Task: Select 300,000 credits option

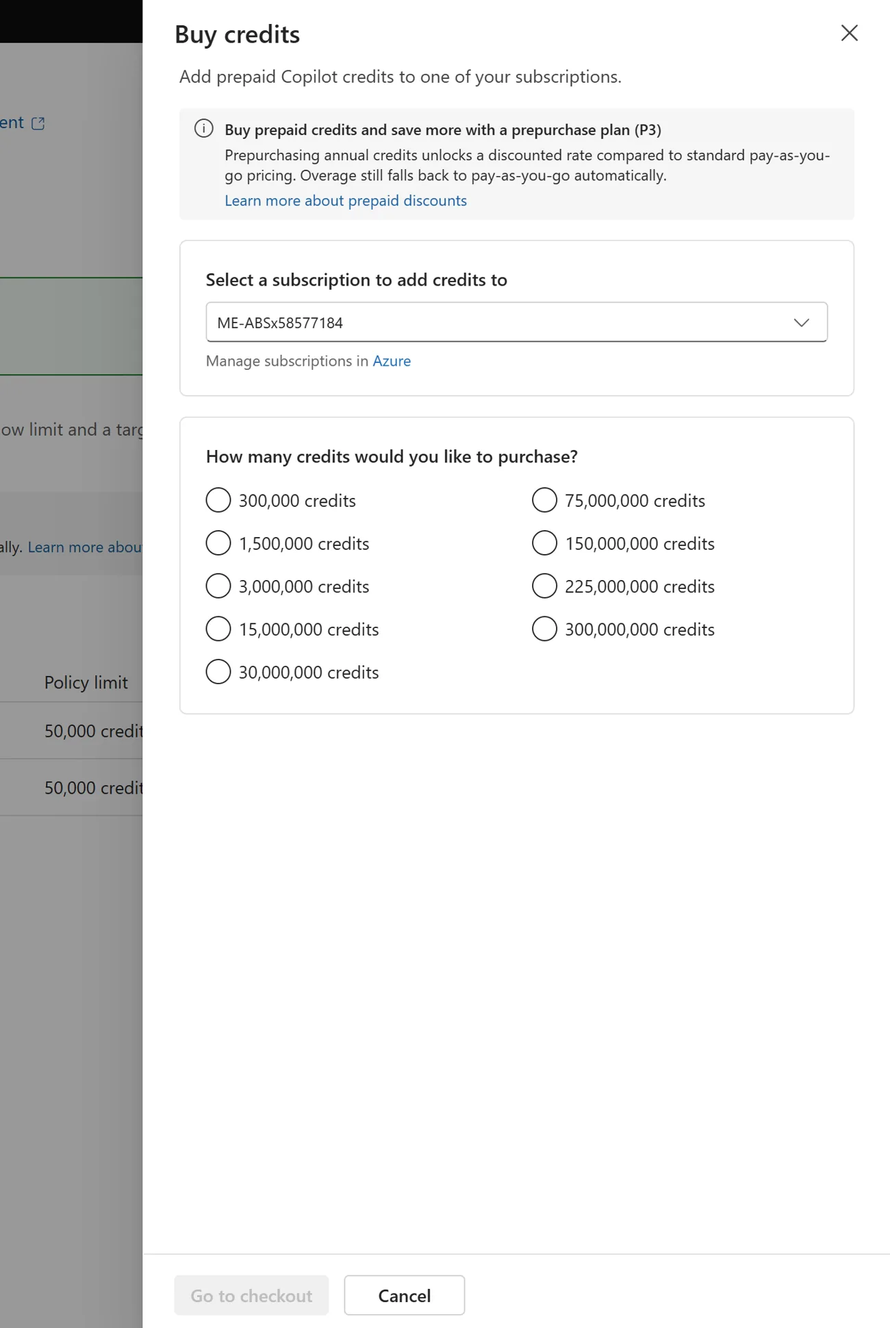Action: tap(218, 500)
